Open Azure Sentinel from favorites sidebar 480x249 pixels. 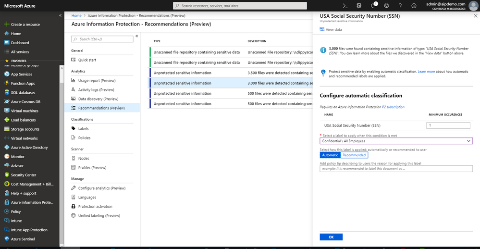tap(23, 239)
